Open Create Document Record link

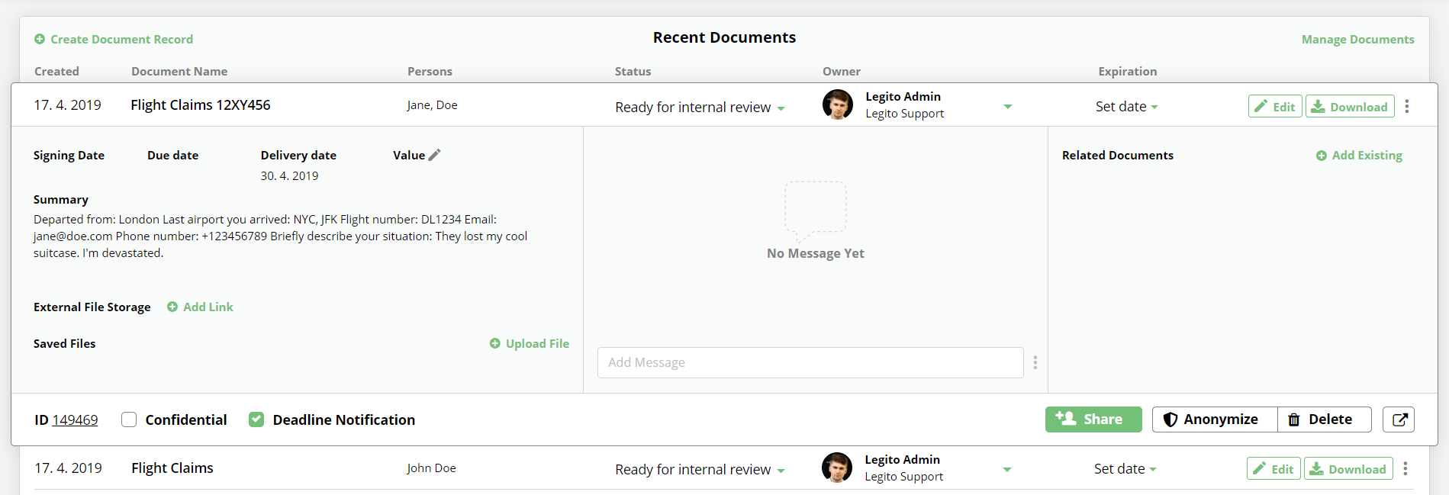(x=121, y=39)
